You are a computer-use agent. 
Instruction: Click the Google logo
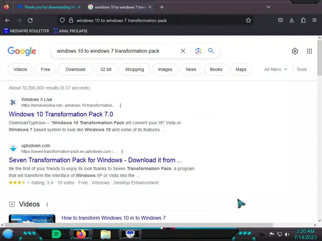click(22, 51)
